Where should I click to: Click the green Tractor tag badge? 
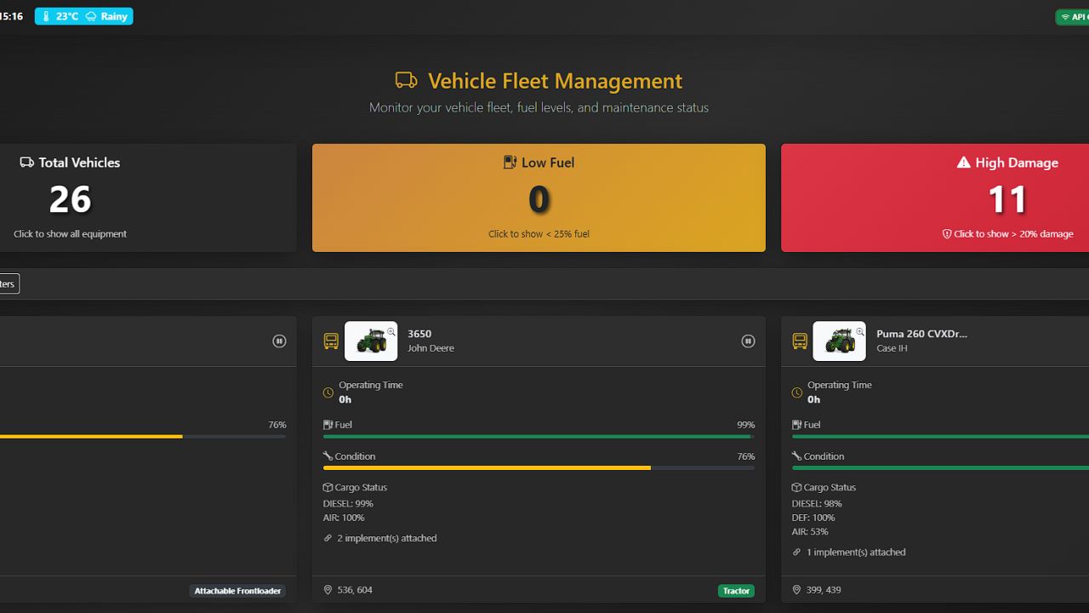pos(736,591)
